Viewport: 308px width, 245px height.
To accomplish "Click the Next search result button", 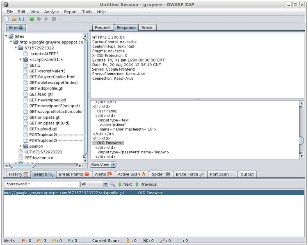I will pyautogui.click(x=125, y=184).
